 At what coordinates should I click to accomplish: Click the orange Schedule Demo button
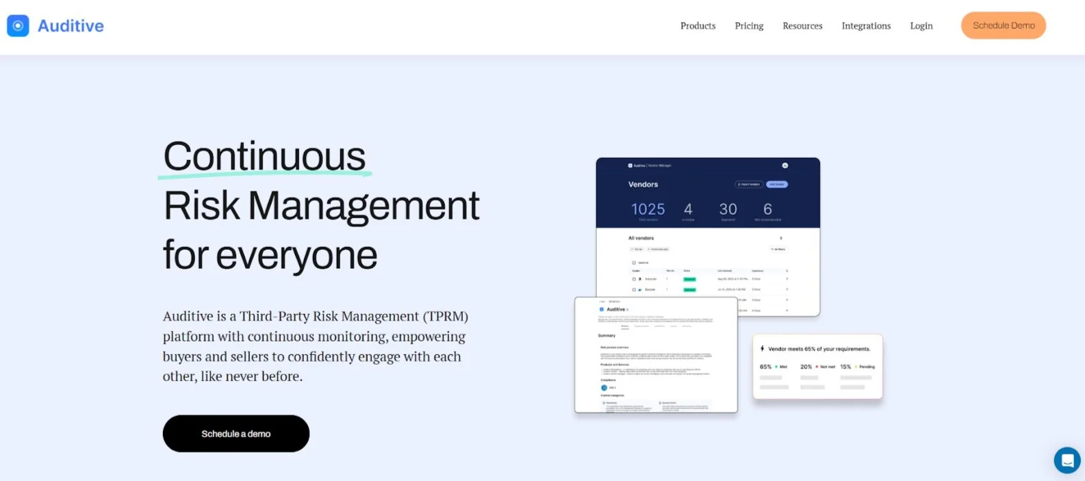click(x=1004, y=25)
